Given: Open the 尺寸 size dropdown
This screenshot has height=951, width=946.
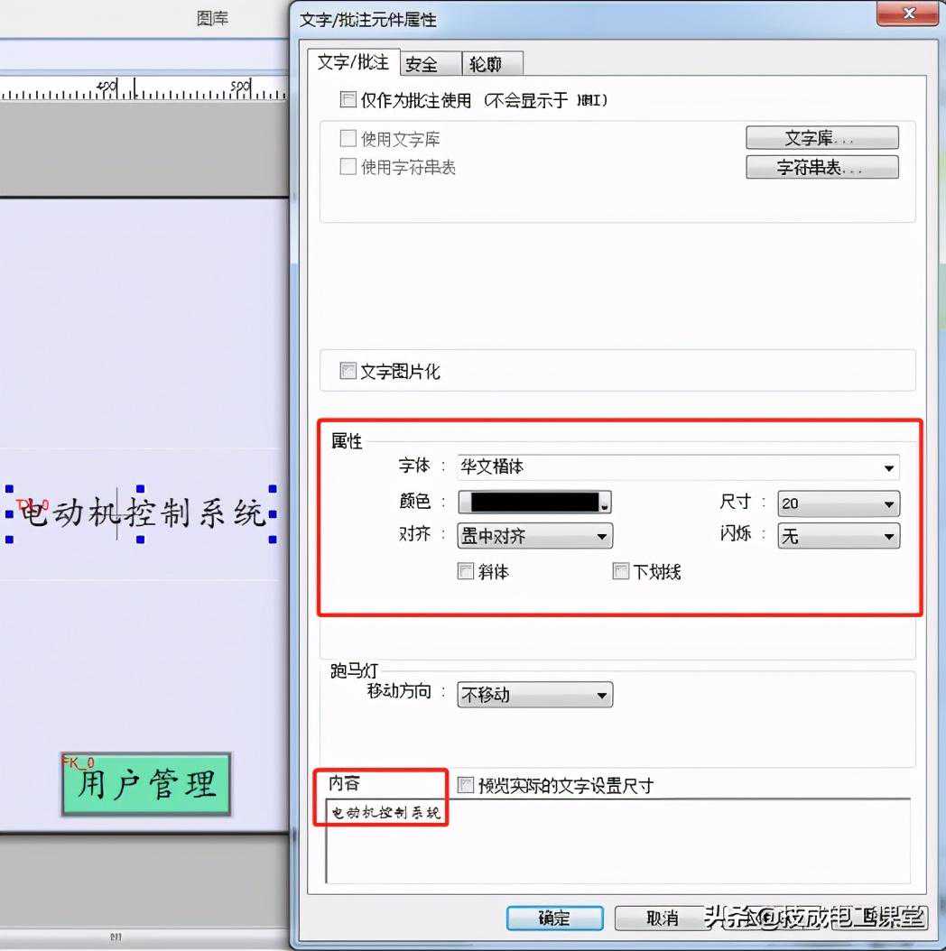Looking at the screenshot, I should pyautogui.click(x=889, y=503).
